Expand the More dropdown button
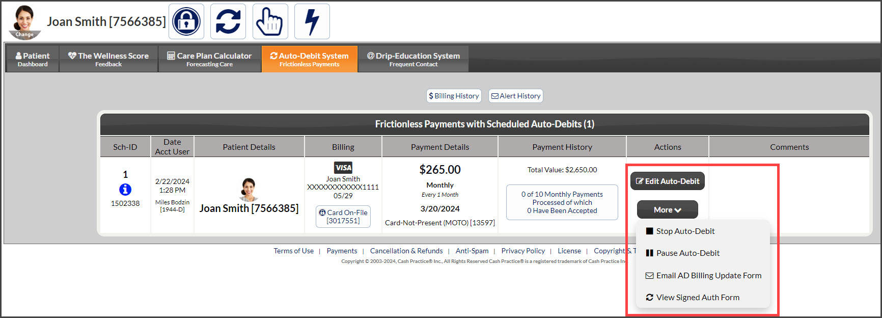This screenshot has height=318, width=882. point(668,209)
